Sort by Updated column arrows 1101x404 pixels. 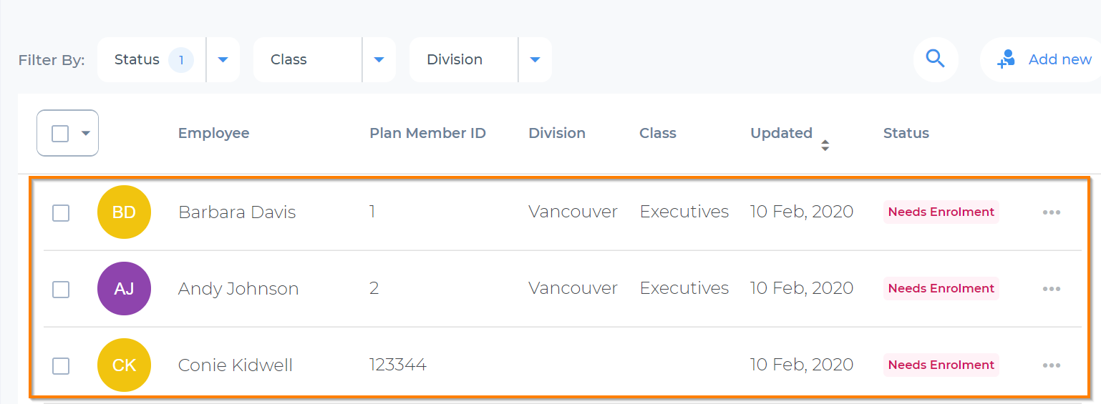(825, 145)
